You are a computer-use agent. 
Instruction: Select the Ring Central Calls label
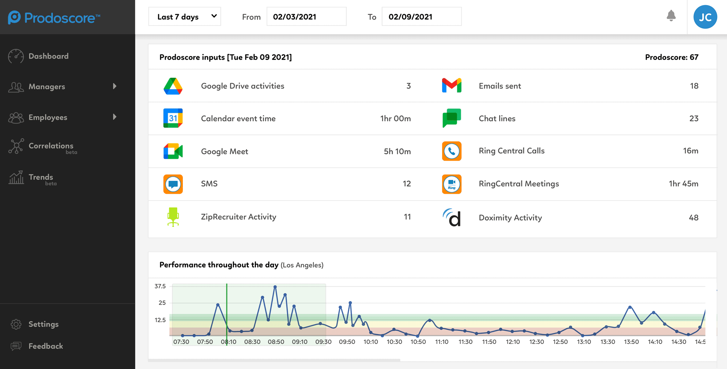(x=511, y=151)
